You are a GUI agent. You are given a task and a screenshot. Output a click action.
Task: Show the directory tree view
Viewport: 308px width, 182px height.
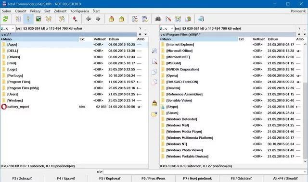[x=49, y=19]
